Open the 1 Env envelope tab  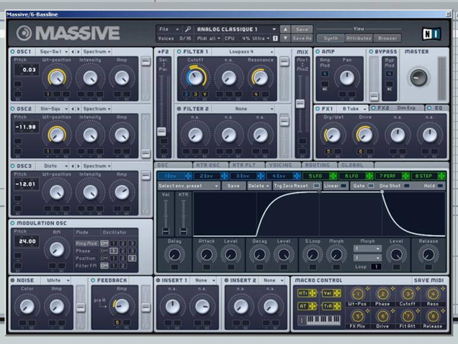point(171,176)
